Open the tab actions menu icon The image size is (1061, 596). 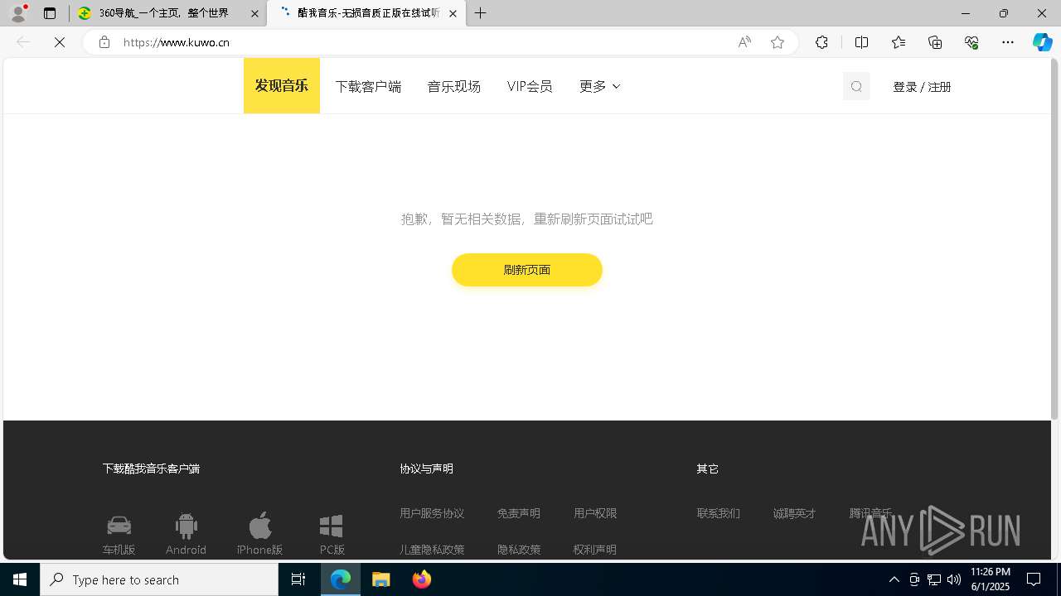[x=50, y=13]
